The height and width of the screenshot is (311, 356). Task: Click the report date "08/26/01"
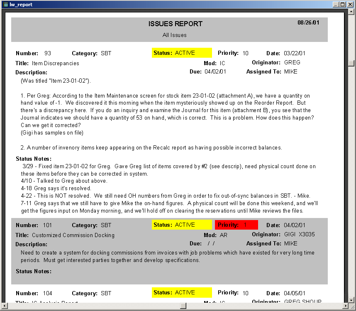point(308,22)
